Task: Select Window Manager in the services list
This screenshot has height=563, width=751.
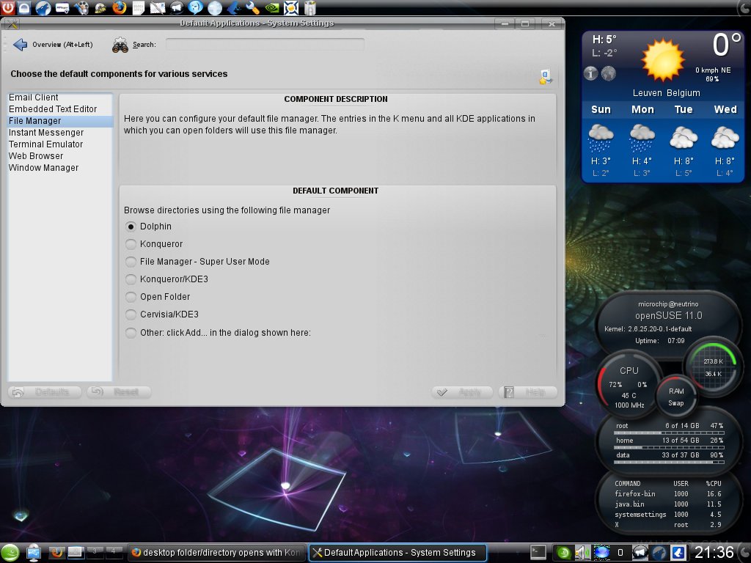Action: (x=60, y=168)
